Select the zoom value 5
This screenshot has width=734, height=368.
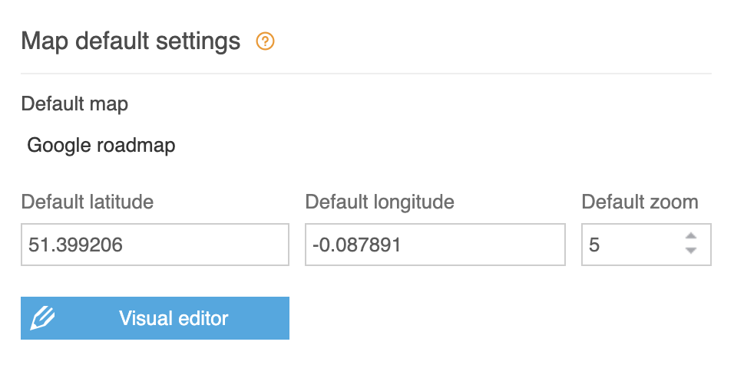(x=594, y=245)
